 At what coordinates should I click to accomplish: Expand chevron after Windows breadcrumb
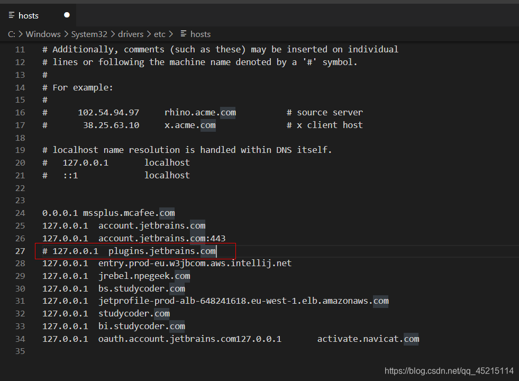point(66,34)
